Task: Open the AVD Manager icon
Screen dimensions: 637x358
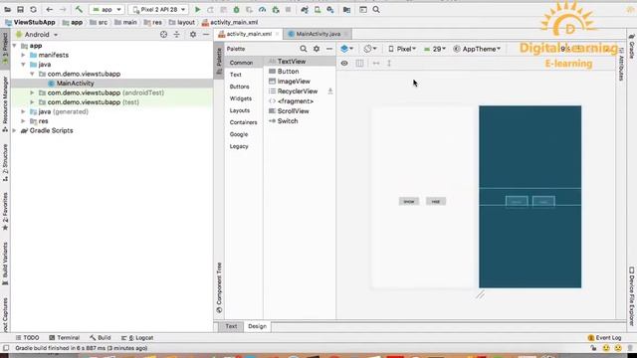Action: click(x=318, y=9)
